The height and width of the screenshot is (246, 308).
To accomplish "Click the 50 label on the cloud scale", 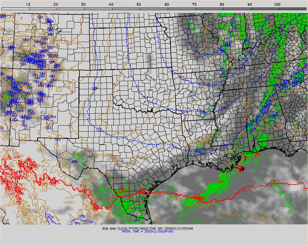I will [139, 4].
